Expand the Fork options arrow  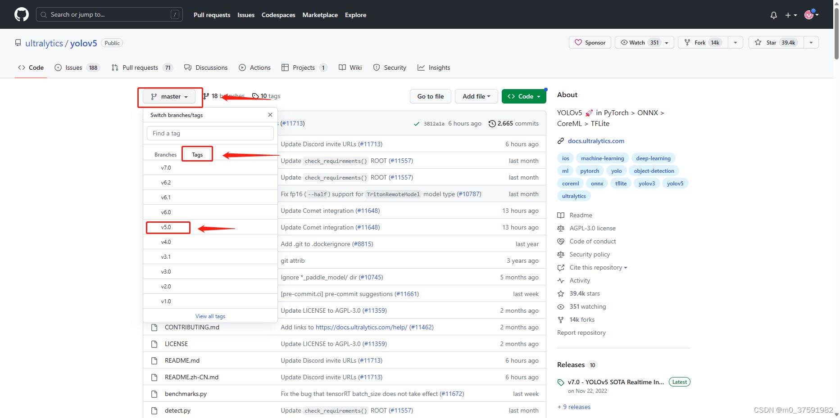[x=736, y=42]
